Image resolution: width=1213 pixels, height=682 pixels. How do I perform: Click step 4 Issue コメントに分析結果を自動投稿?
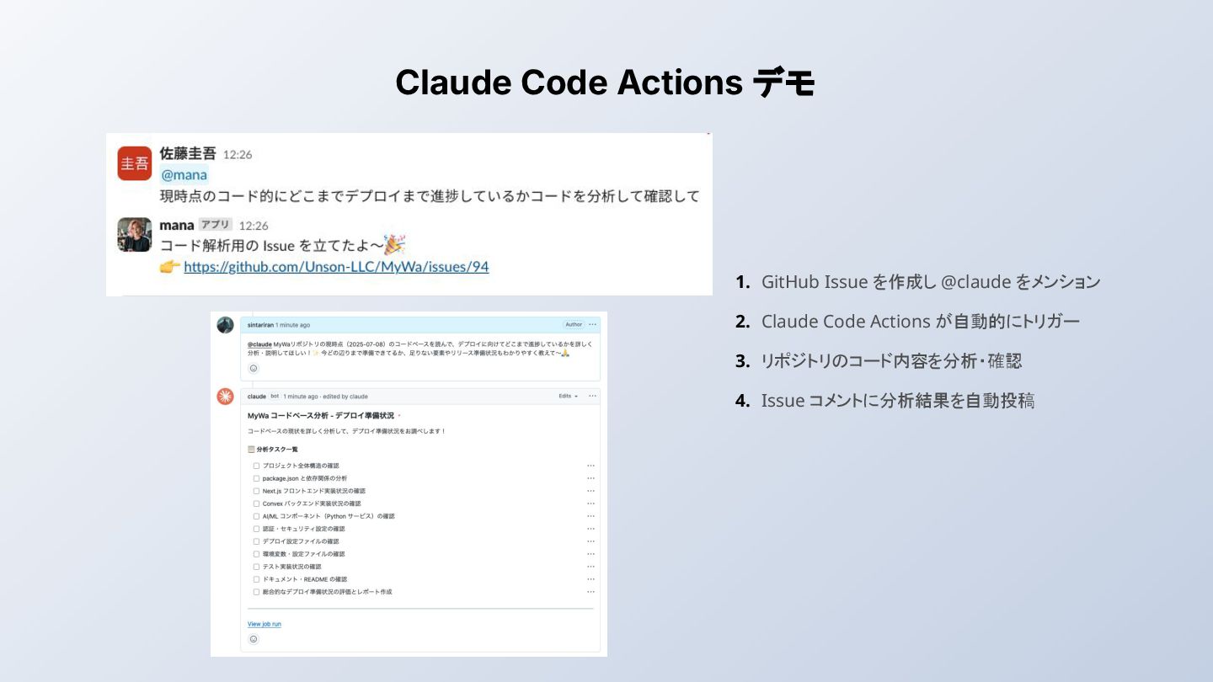tap(898, 401)
